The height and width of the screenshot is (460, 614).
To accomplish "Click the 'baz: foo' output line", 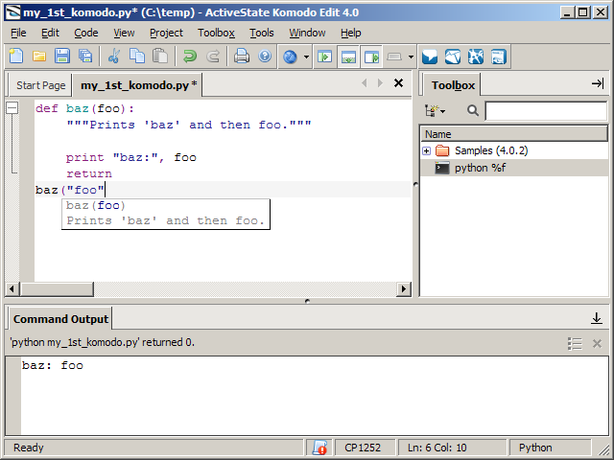I will tap(53, 365).
